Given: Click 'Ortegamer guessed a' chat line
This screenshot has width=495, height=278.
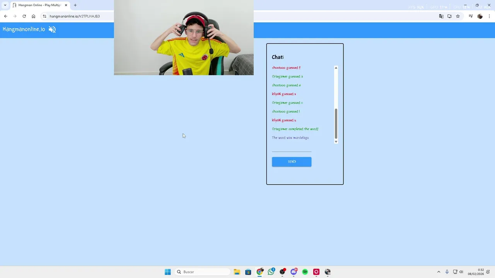Looking at the screenshot, I should pos(287,76).
